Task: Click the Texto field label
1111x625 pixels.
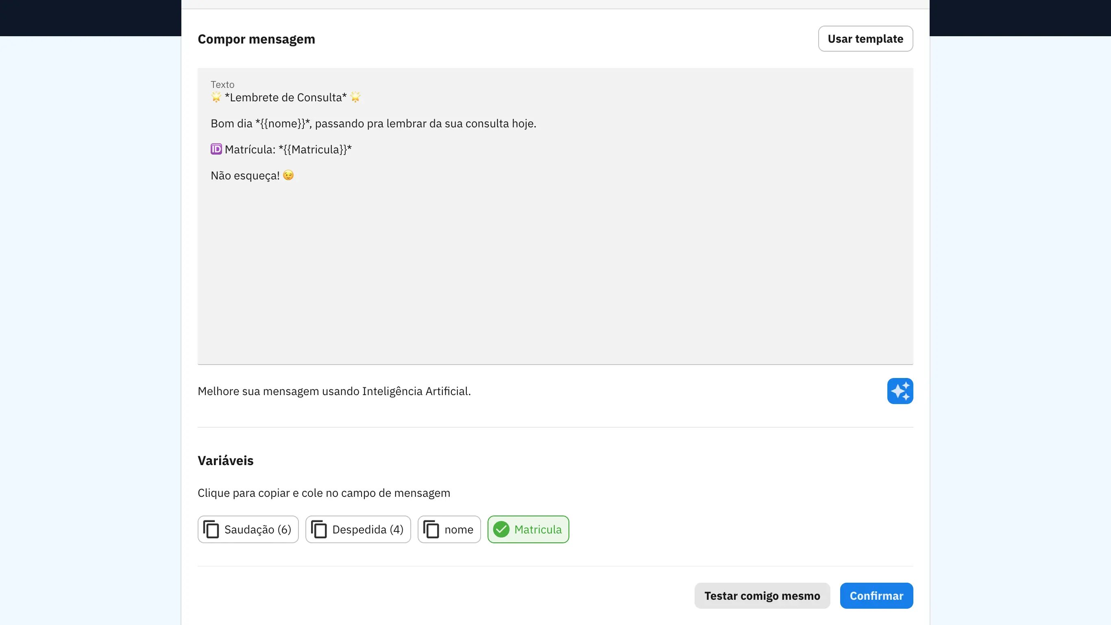Action: pyautogui.click(x=222, y=85)
